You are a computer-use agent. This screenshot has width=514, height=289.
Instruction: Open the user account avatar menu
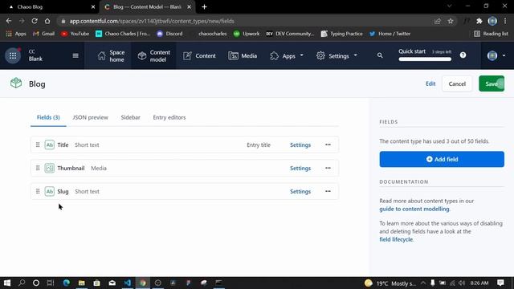coord(496,55)
